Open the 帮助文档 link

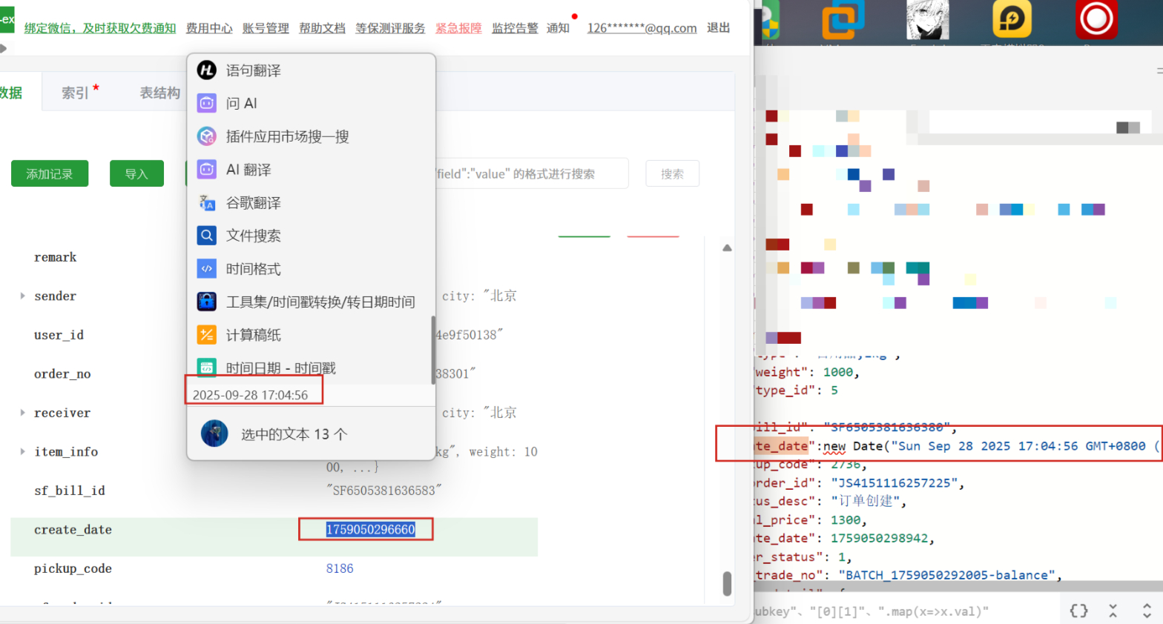(322, 28)
